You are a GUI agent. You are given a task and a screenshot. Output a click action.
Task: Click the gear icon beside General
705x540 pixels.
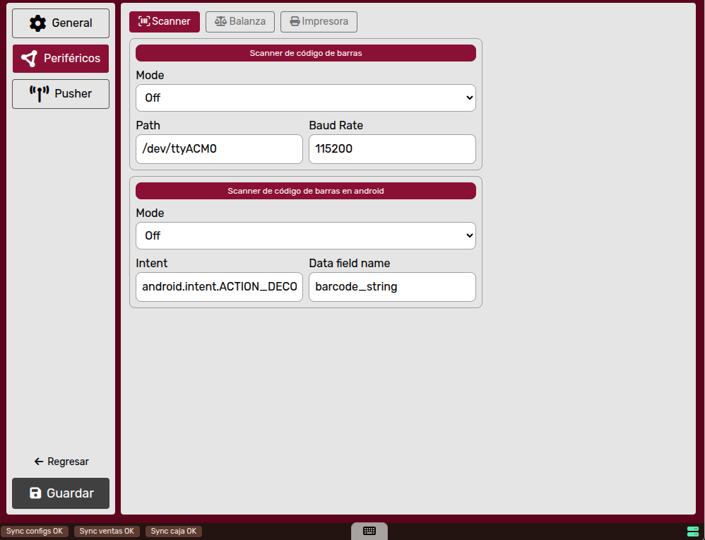point(37,23)
